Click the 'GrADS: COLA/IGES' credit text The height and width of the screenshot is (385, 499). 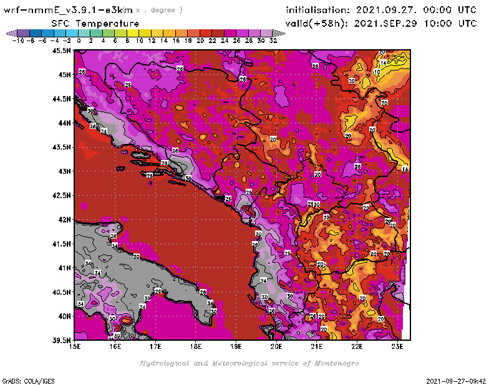(x=28, y=381)
